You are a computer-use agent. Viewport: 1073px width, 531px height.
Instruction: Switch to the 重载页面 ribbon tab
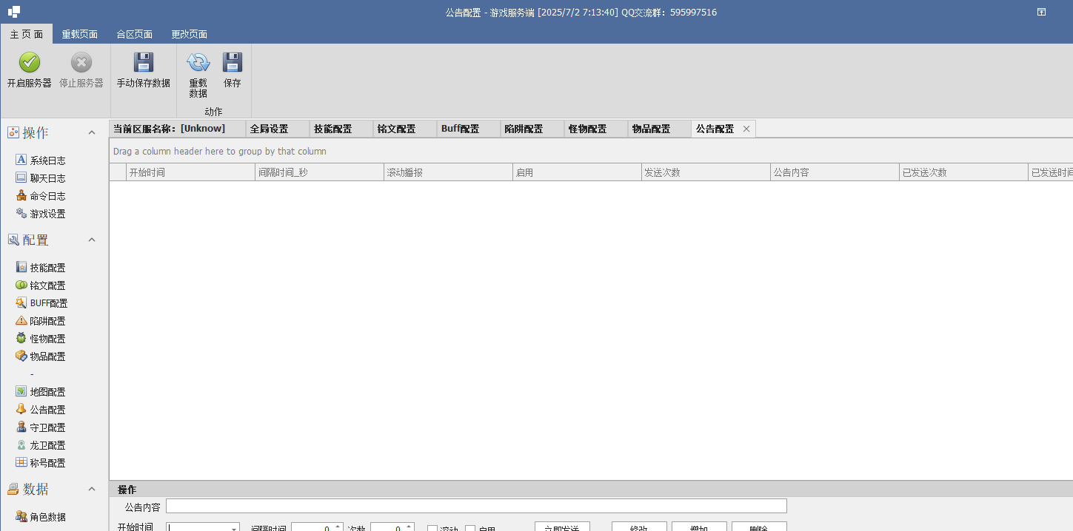click(79, 34)
